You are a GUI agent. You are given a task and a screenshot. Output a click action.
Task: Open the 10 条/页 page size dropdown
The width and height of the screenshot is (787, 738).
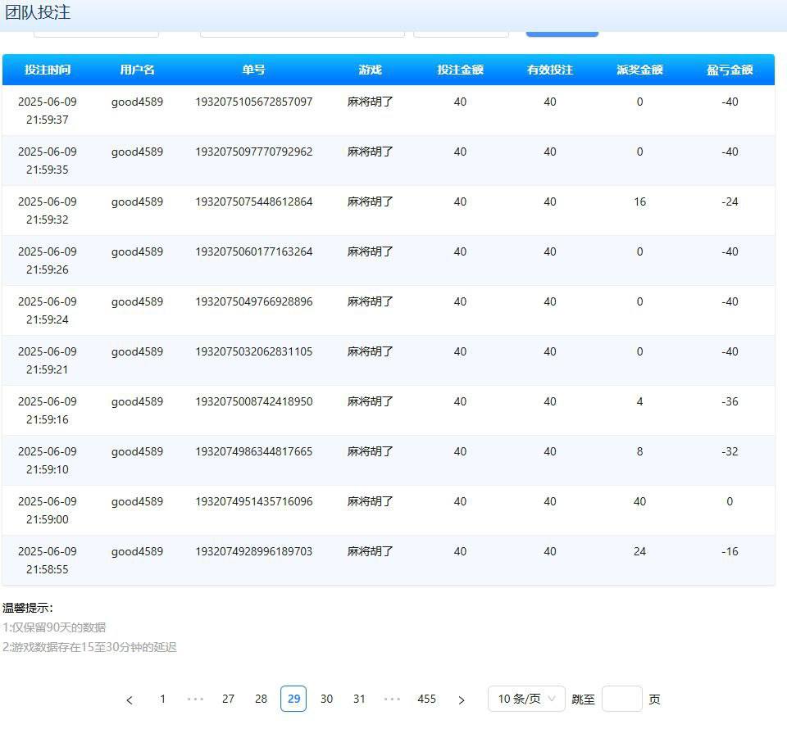[x=526, y=699]
